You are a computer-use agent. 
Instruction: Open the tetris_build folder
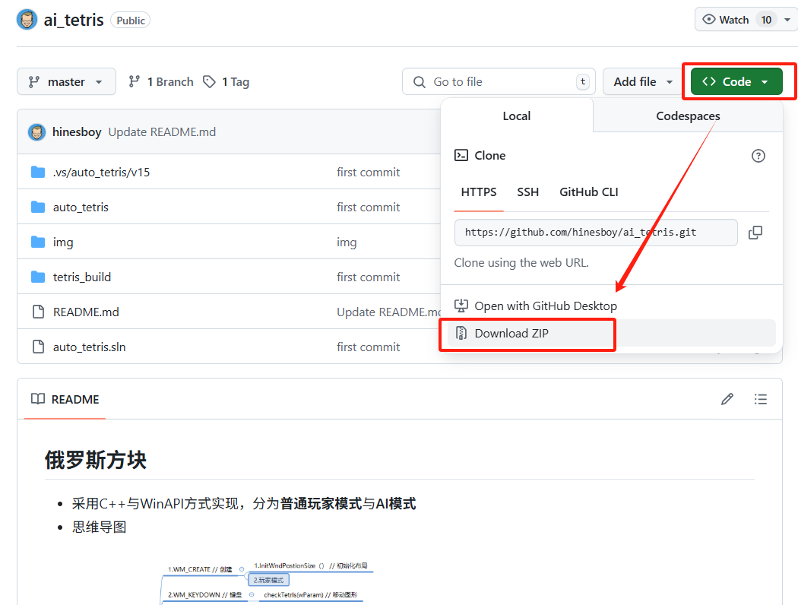click(82, 277)
